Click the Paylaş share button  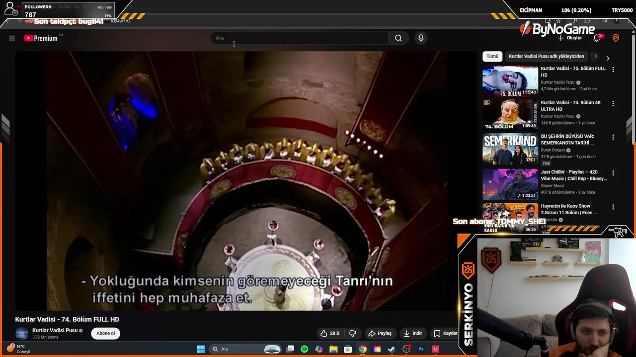coord(380,333)
